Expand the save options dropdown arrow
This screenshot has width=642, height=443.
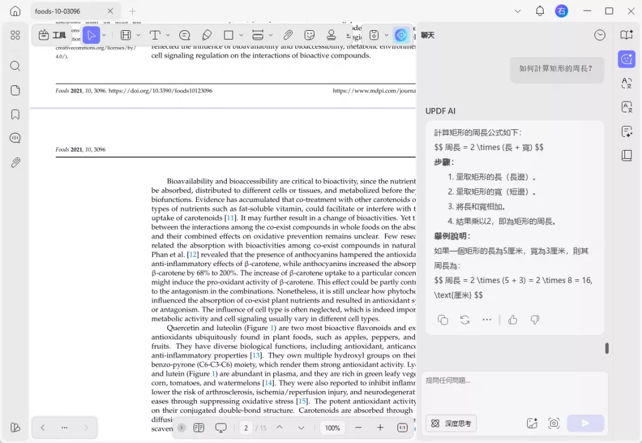(x=386, y=35)
